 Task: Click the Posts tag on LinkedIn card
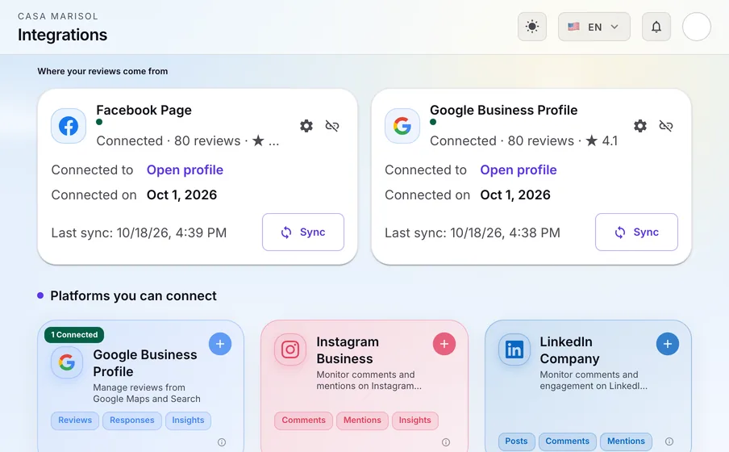(x=517, y=442)
